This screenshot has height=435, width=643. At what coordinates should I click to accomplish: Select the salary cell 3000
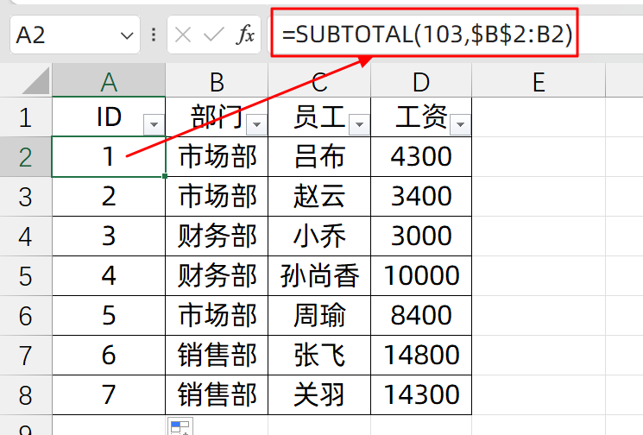(421, 236)
